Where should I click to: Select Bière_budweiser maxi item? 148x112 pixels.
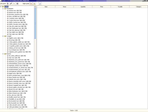pyautogui.click(x=18, y=91)
